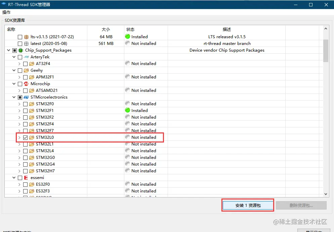Toggle the STMicroelectronics checkbox
This screenshot has width=334, height=232.
point(20,97)
